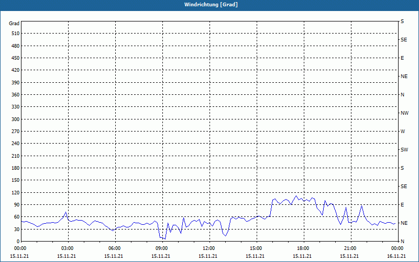Select the 21:00 time label
Image resolution: width=419 pixels, height=262 pixels.
tap(351, 248)
